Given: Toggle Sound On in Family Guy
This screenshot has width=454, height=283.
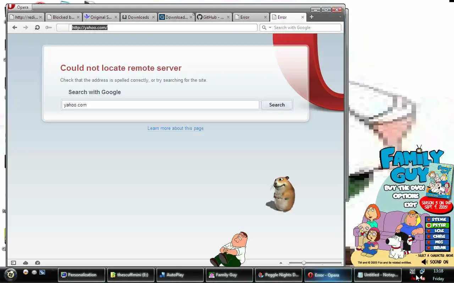Looking at the screenshot, I should click(435, 262).
